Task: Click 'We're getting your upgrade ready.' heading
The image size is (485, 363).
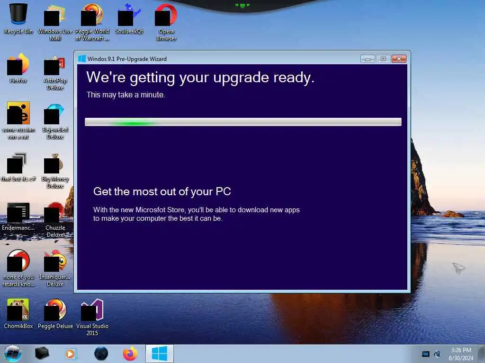Action: [200, 78]
